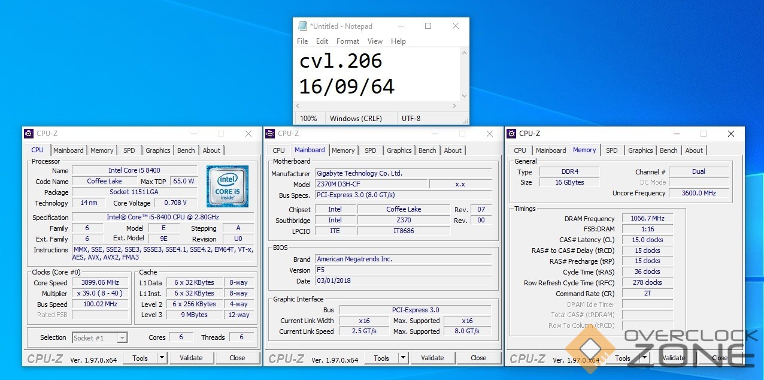Select the Bench tab in the CPU window

186,150
